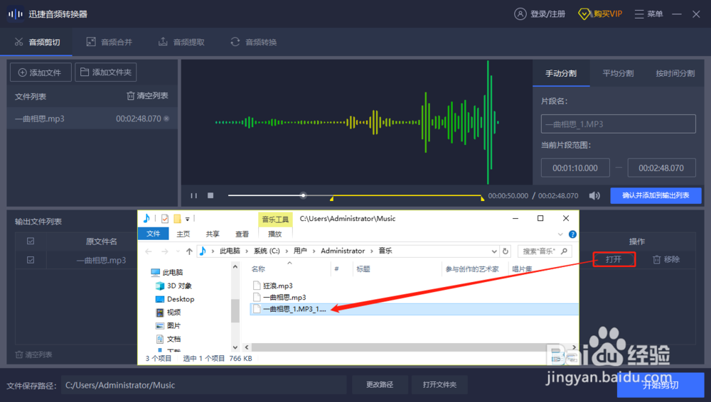Select 一曲相思.mp3 in Explorer file list
The width and height of the screenshot is (711, 402).
279,298
